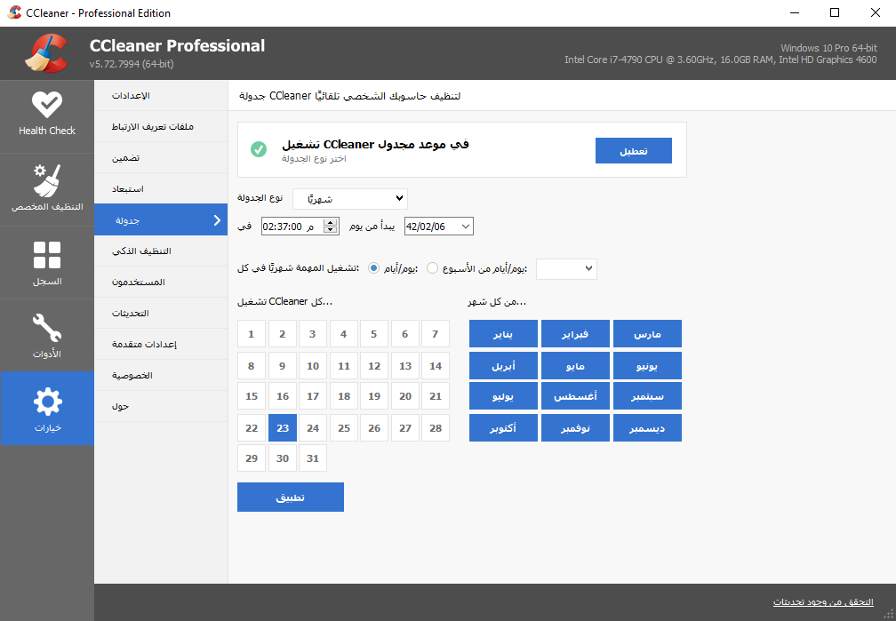Image resolution: width=896 pixels, height=621 pixels.
Task: Toggle day 19 in the calendar grid
Action: 374,396
